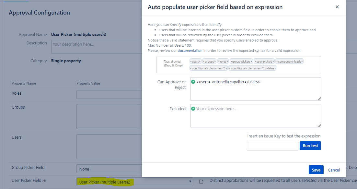Viewport: 357px width, 189px height.
Task: Save the expression settings
Action: pyautogui.click(x=316, y=170)
